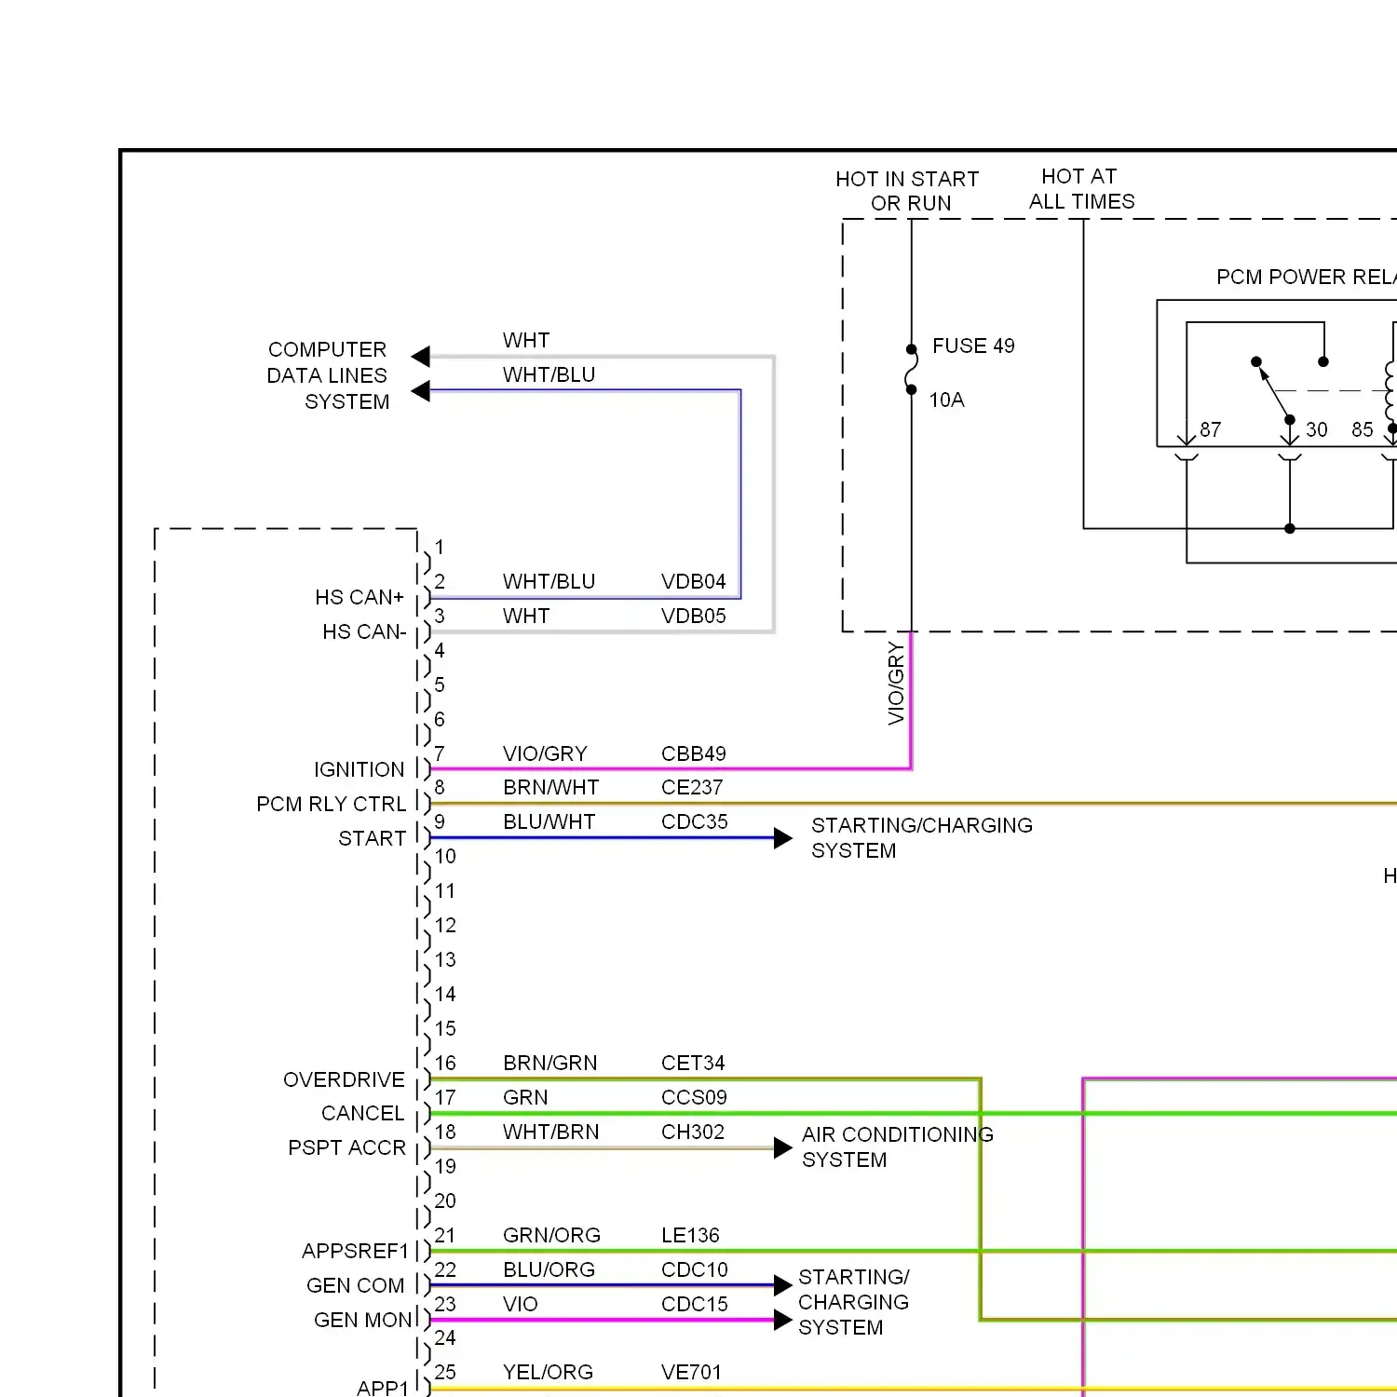Click the vertical VIO/GRY wire label

896,683
